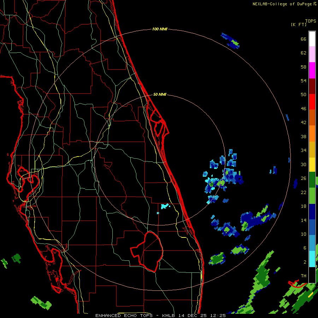Screen dimensions: 318x318
Task: Select the 50 NMI range ring label
Action: click(160, 94)
